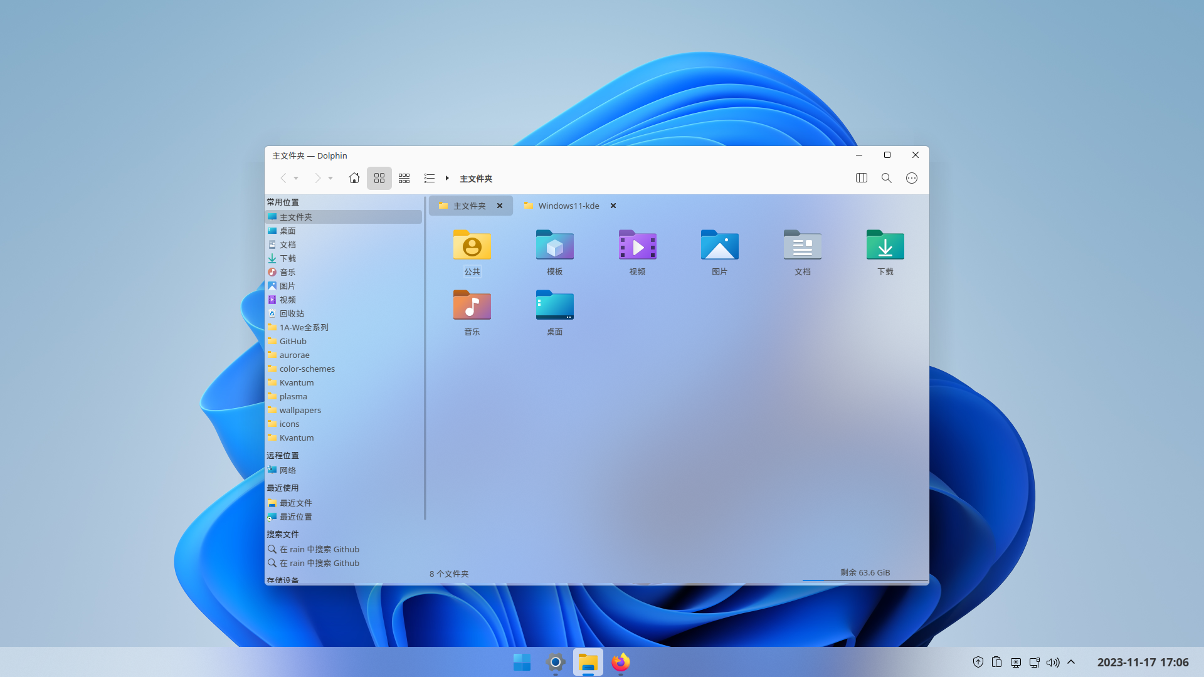Click the 最近使用 section header
This screenshot has width=1204, height=677.
[x=283, y=488]
